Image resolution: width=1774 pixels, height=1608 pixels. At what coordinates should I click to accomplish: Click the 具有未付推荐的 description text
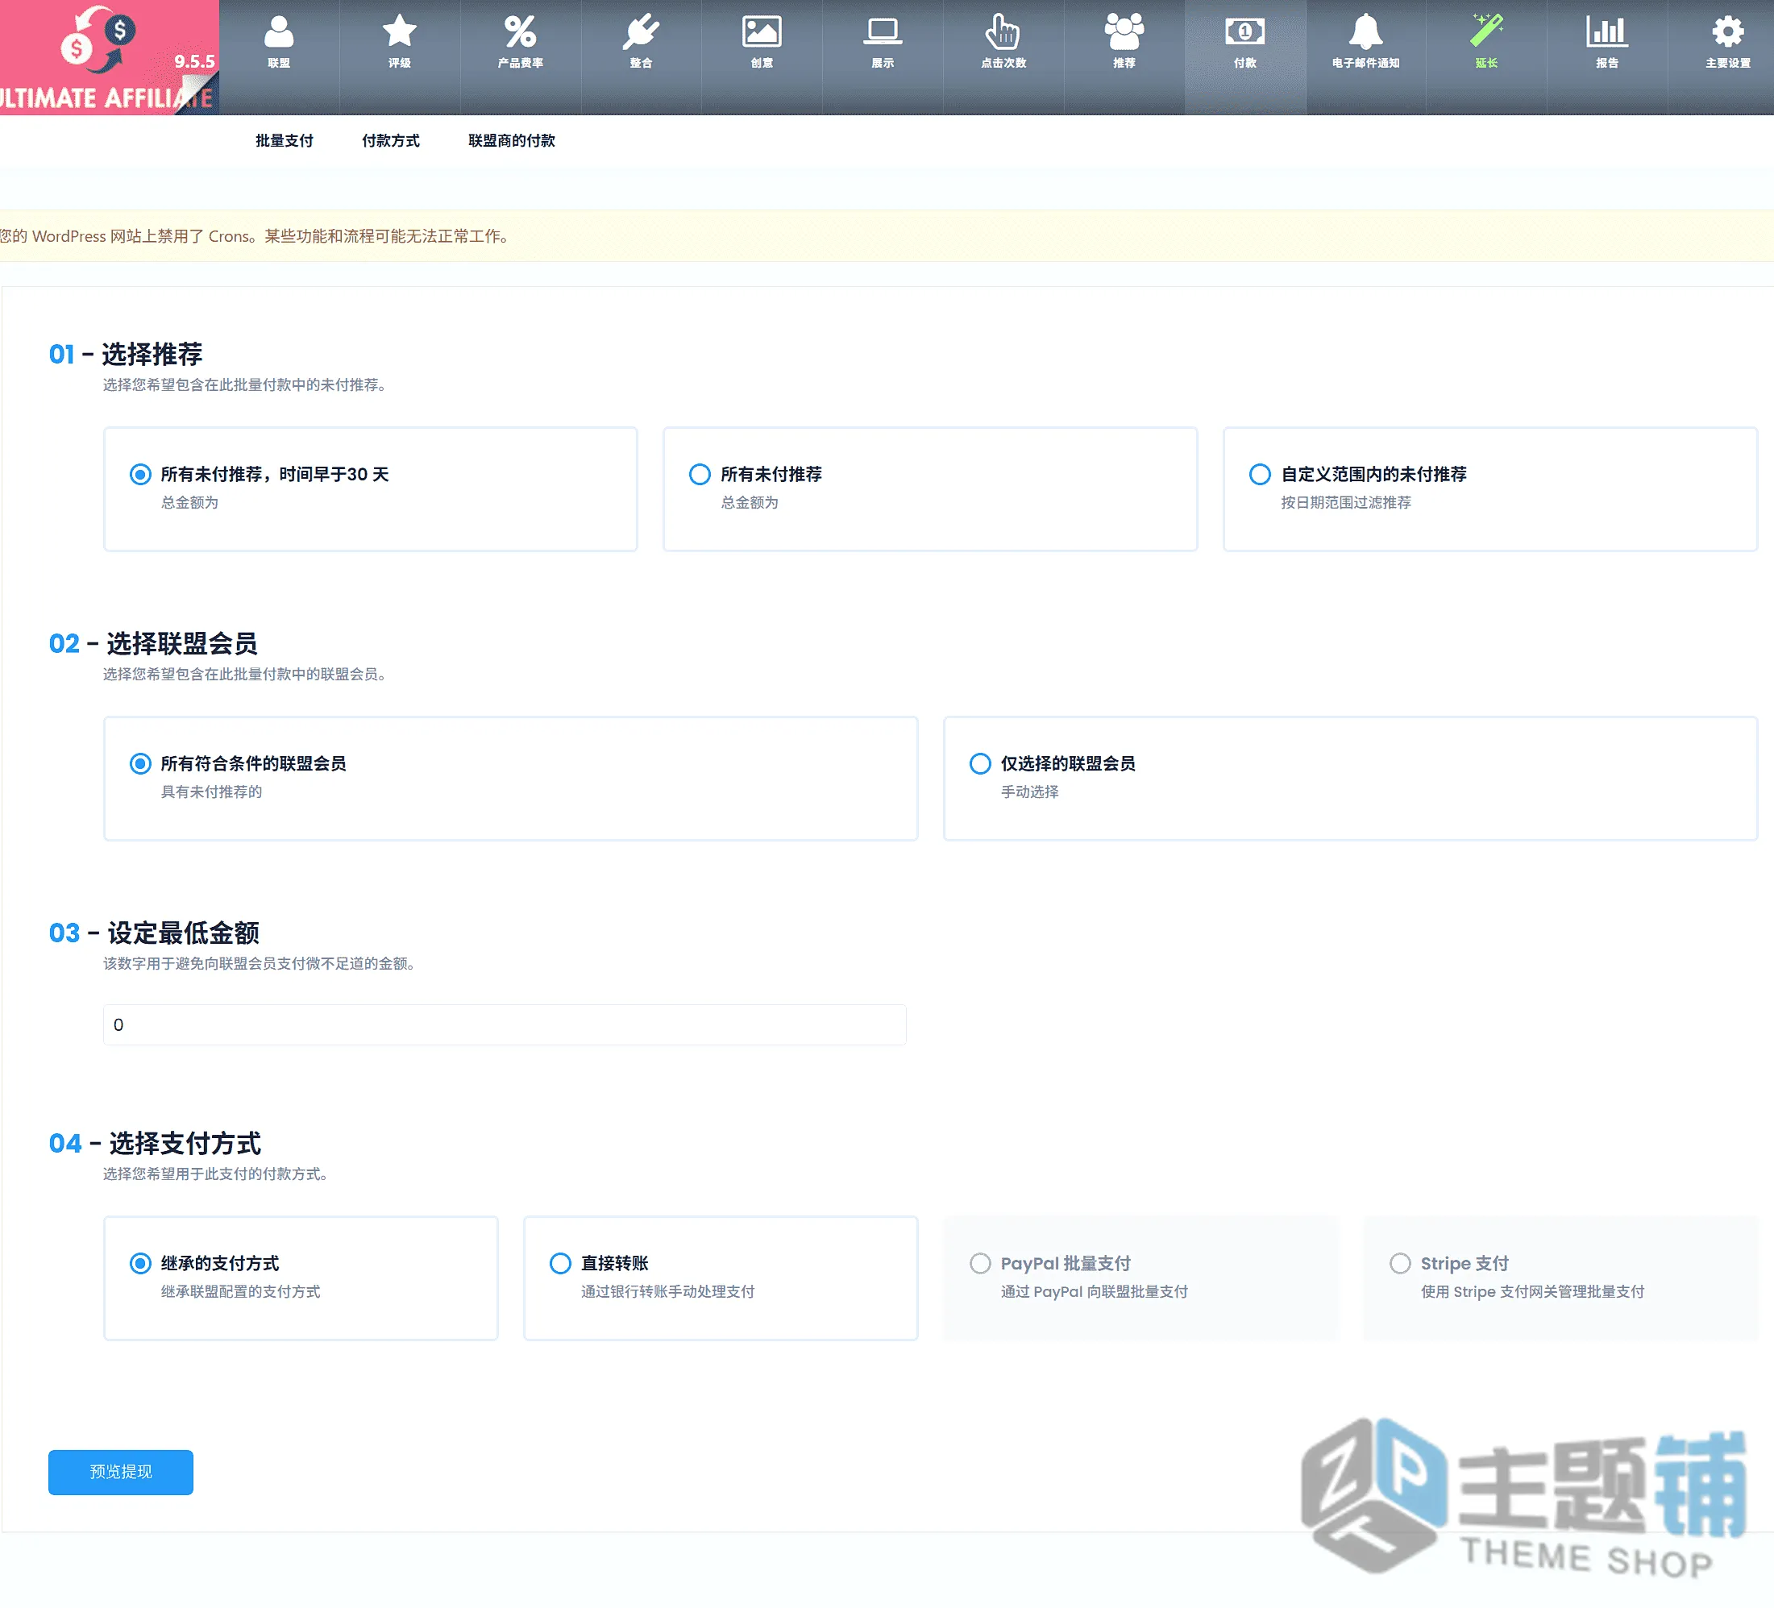pos(211,792)
